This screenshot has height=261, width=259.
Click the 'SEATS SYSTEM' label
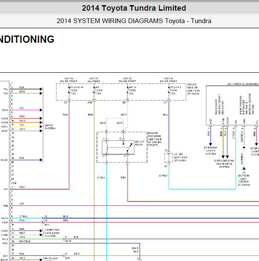click(x=50, y=127)
